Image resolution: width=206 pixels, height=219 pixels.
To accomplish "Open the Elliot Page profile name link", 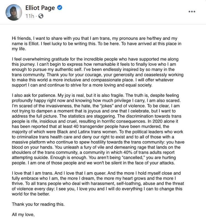I will coord(40,8).
